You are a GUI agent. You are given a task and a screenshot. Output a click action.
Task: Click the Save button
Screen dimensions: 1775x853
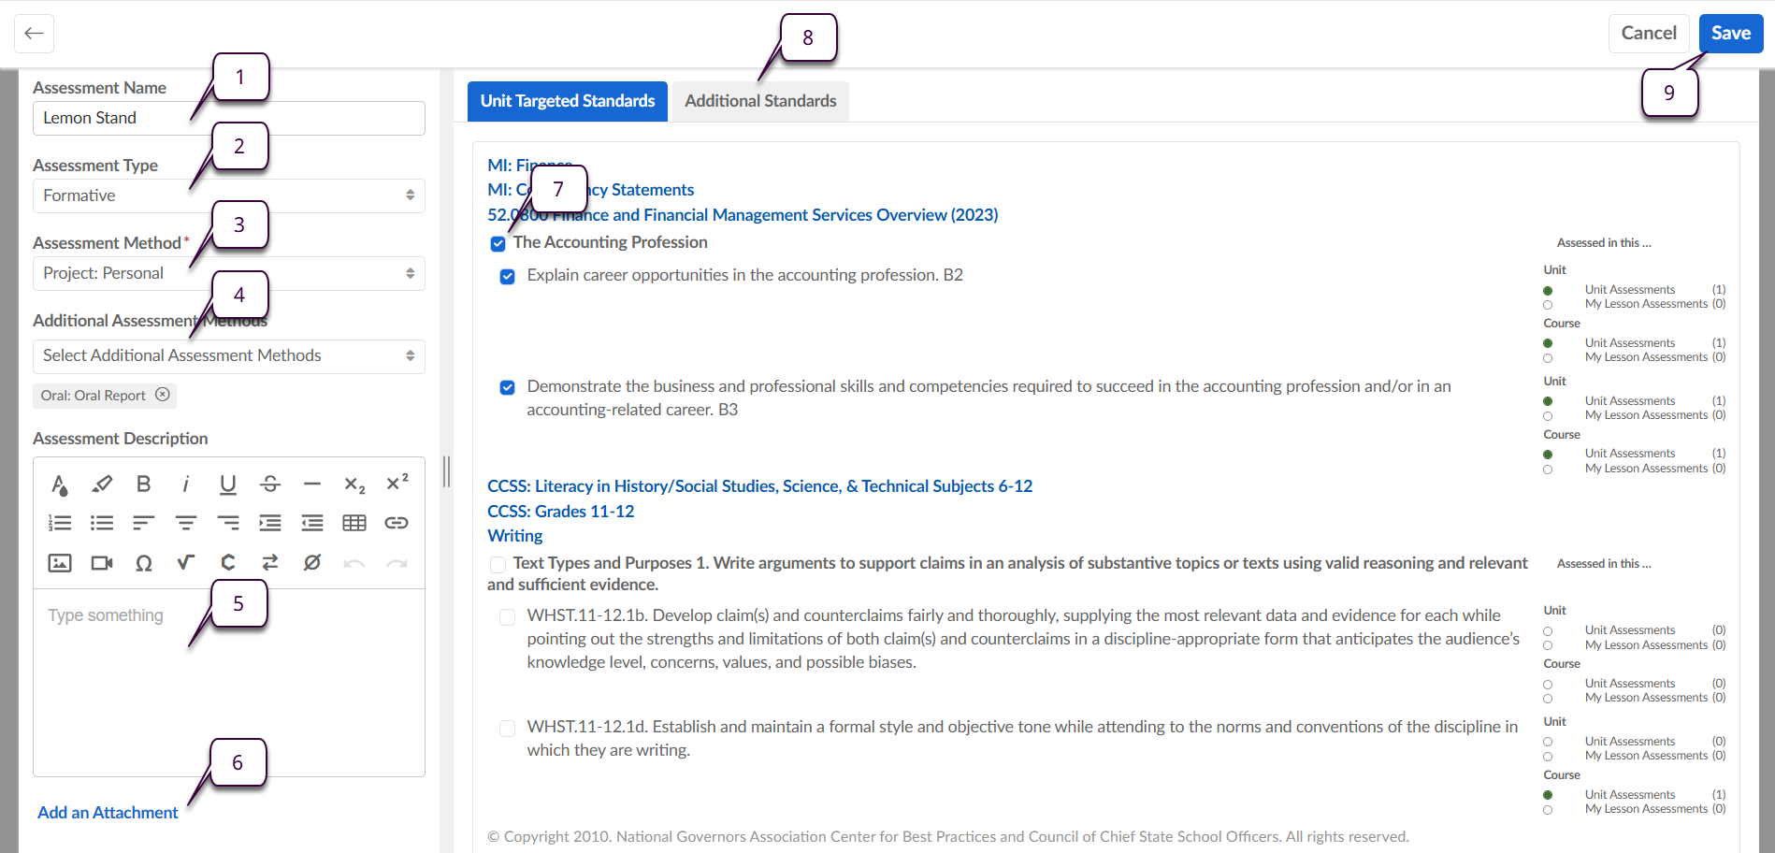click(1730, 34)
